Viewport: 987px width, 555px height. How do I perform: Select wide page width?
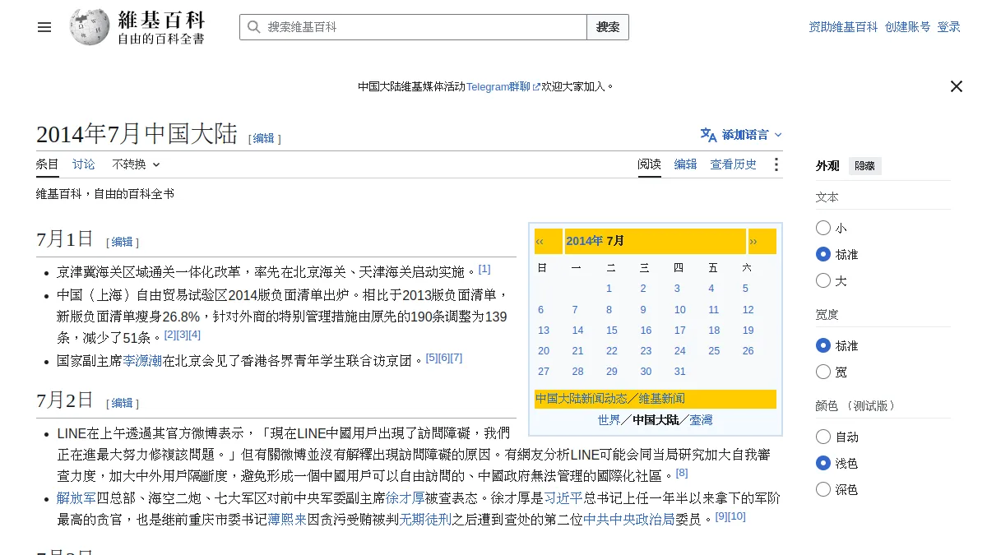click(x=823, y=372)
